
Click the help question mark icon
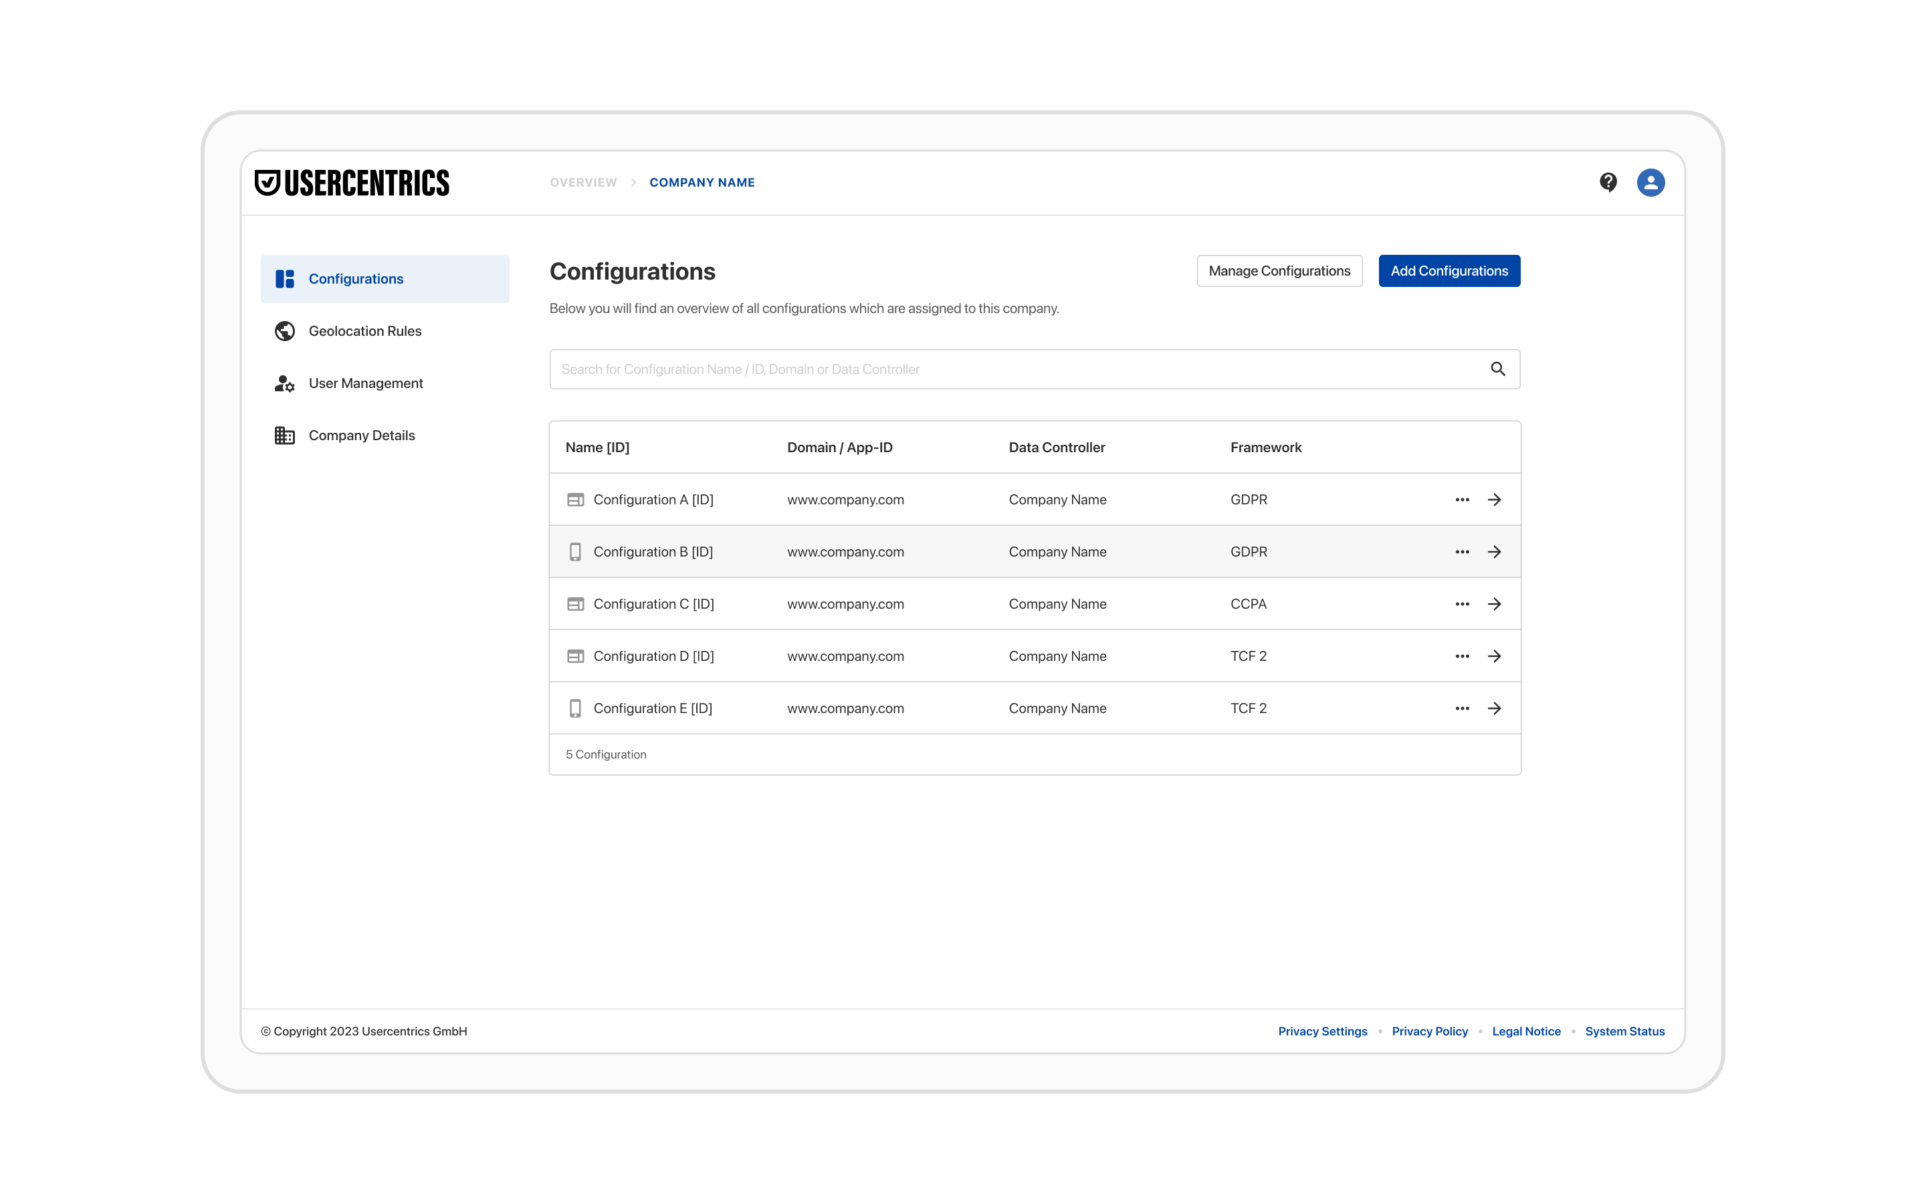coord(1608,183)
